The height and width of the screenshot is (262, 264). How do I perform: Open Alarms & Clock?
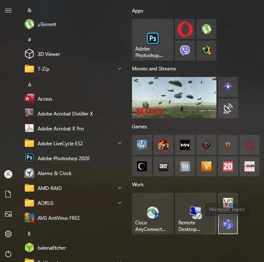(x=74, y=173)
